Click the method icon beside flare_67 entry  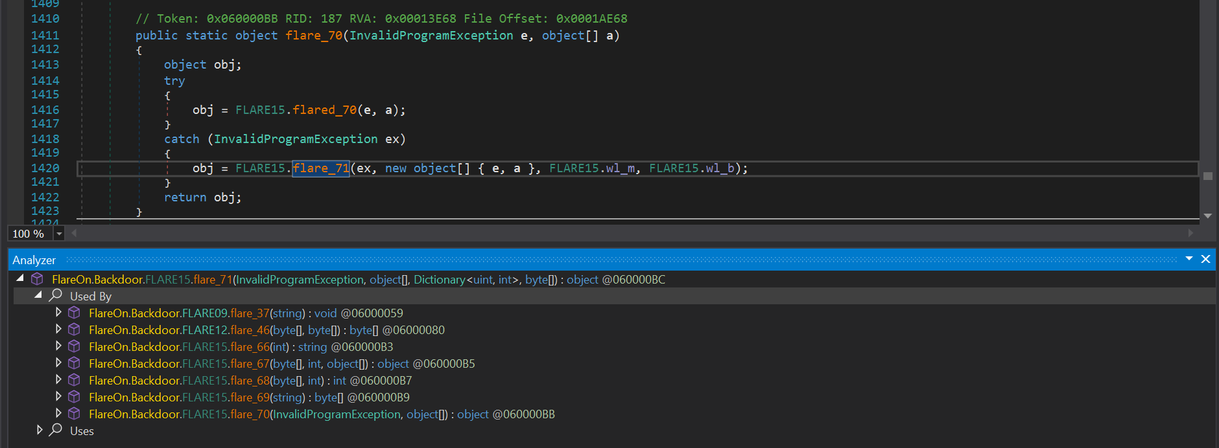(75, 363)
